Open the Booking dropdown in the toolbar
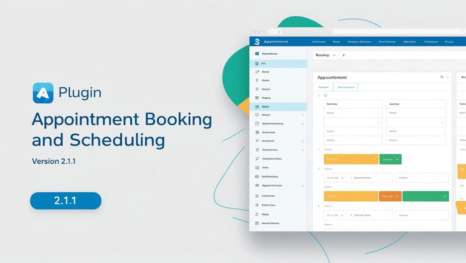The height and width of the screenshot is (263, 466). pos(325,55)
